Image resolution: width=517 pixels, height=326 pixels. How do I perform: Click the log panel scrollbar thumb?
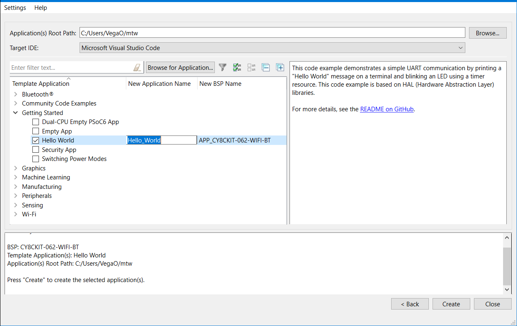click(507, 266)
